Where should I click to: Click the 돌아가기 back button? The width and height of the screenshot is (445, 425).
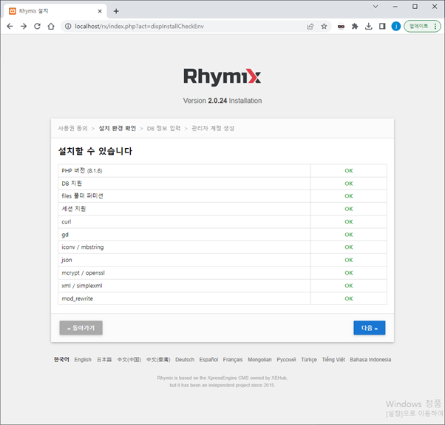81,328
